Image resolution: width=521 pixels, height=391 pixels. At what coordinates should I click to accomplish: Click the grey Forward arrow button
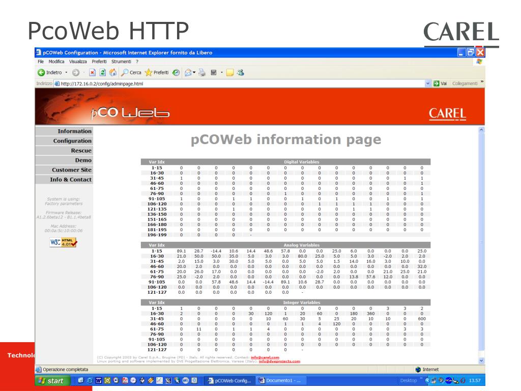(76, 72)
